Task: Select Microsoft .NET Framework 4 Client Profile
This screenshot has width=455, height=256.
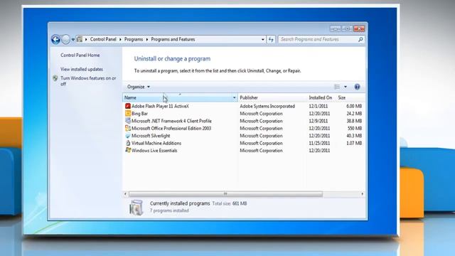Action: tap(171, 121)
